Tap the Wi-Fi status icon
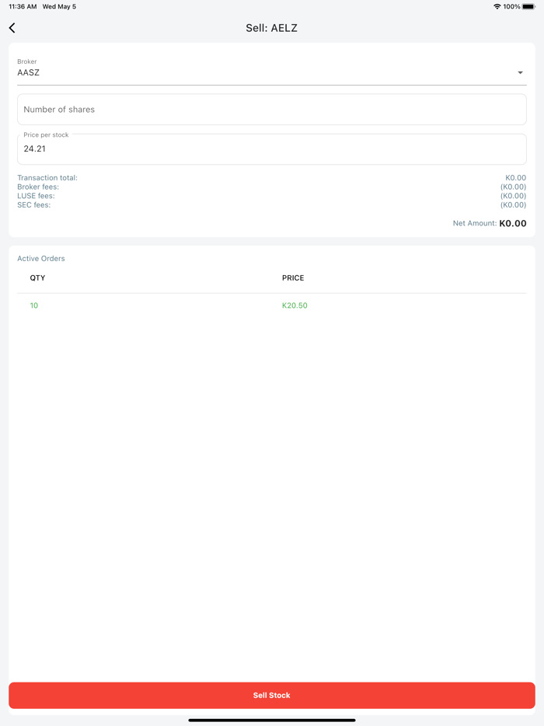This screenshot has height=726, width=544. click(x=497, y=6)
